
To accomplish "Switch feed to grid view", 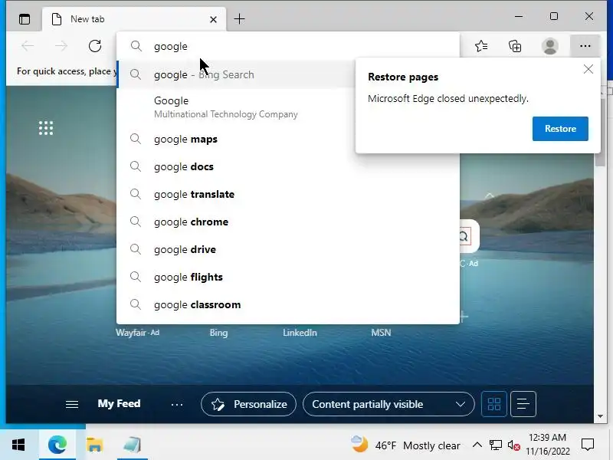I will click(x=493, y=404).
